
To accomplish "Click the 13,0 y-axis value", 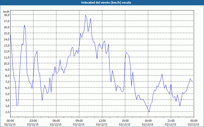I will pyautogui.click(x=7, y=45).
